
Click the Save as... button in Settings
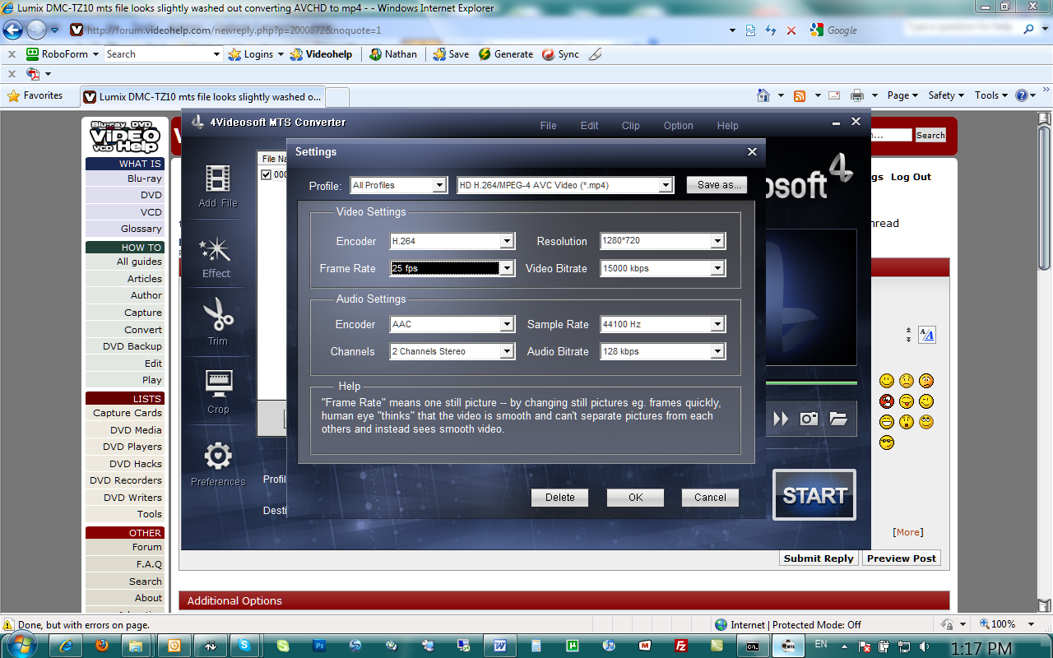[x=718, y=185]
